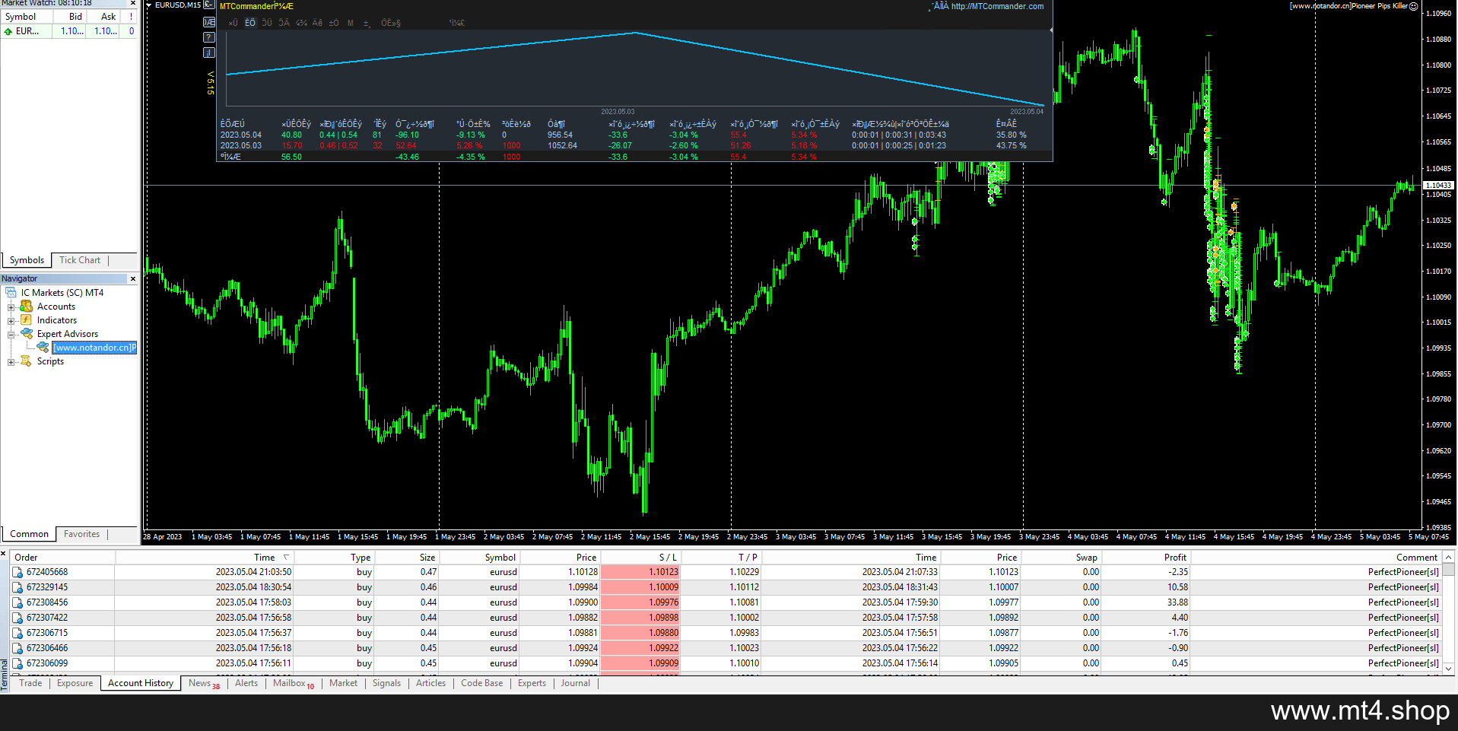The image size is (1458, 731).
Task: Close the Terminal panel
Action: (4, 553)
